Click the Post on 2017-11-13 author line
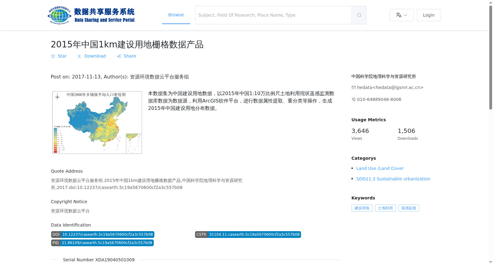This screenshot has height=265, width=493. coord(120,77)
